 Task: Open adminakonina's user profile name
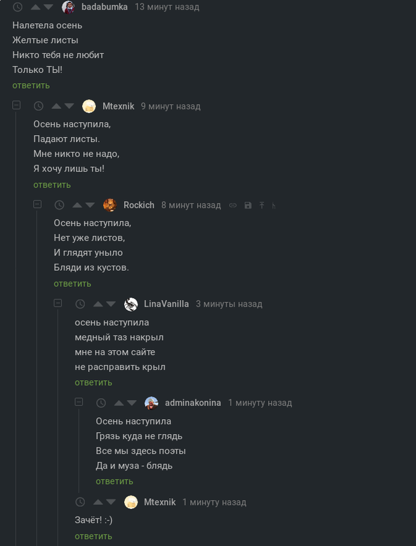(x=193, y=403)
